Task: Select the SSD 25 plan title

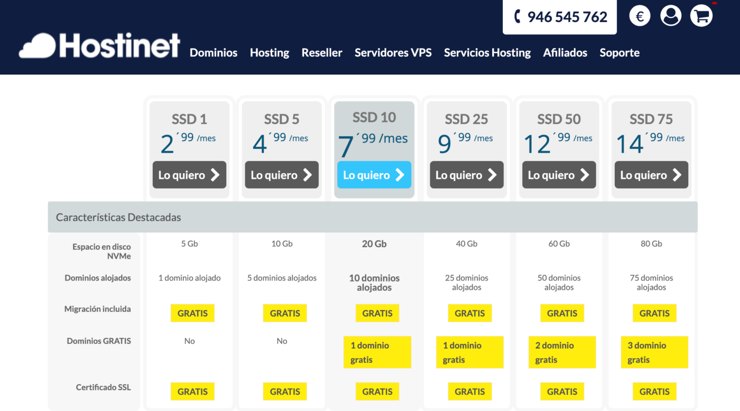Action: 467,119
